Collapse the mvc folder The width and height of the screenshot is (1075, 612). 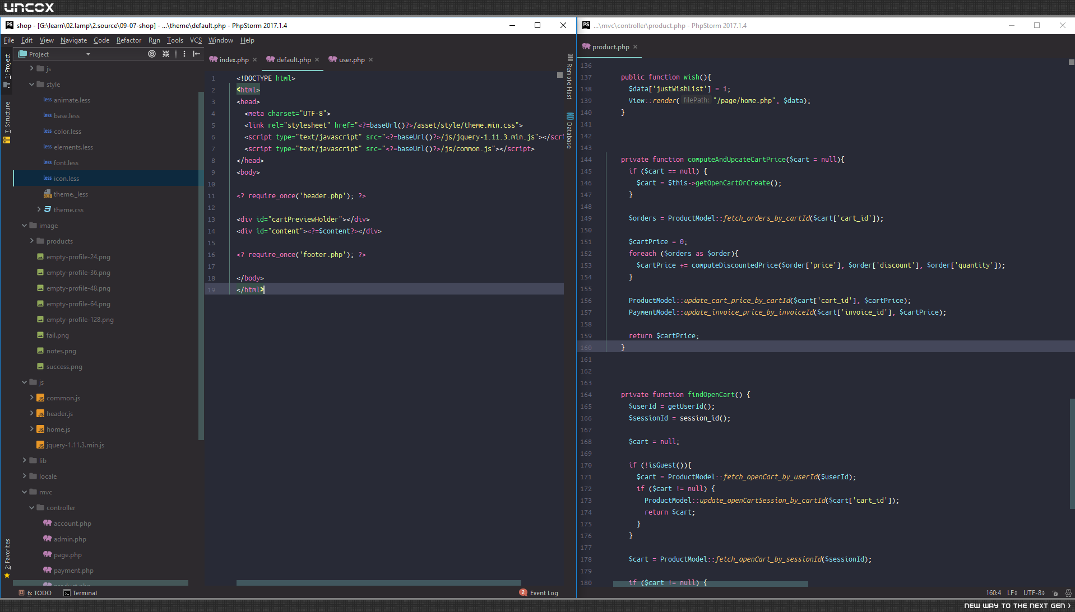pyautogui.click(x=25, y=492)
